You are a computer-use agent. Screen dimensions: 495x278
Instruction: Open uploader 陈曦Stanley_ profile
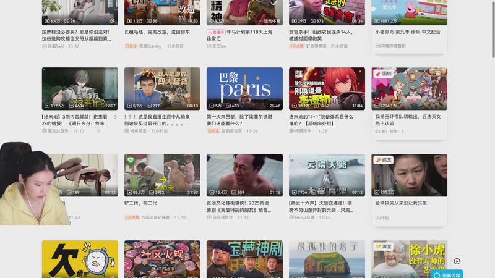(x=151, y=46)
